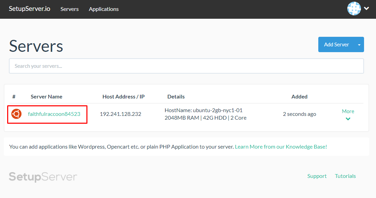This screenshot has height=198, width=376.
Task: Expand the More options for the server
Action: pyautogui.click(x=348, y=115)
